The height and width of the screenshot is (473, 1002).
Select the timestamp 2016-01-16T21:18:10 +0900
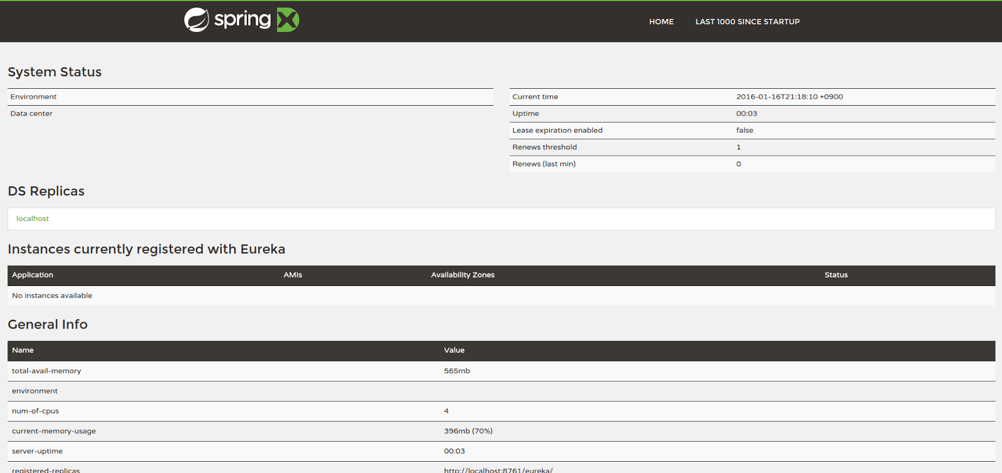(789, 96)
